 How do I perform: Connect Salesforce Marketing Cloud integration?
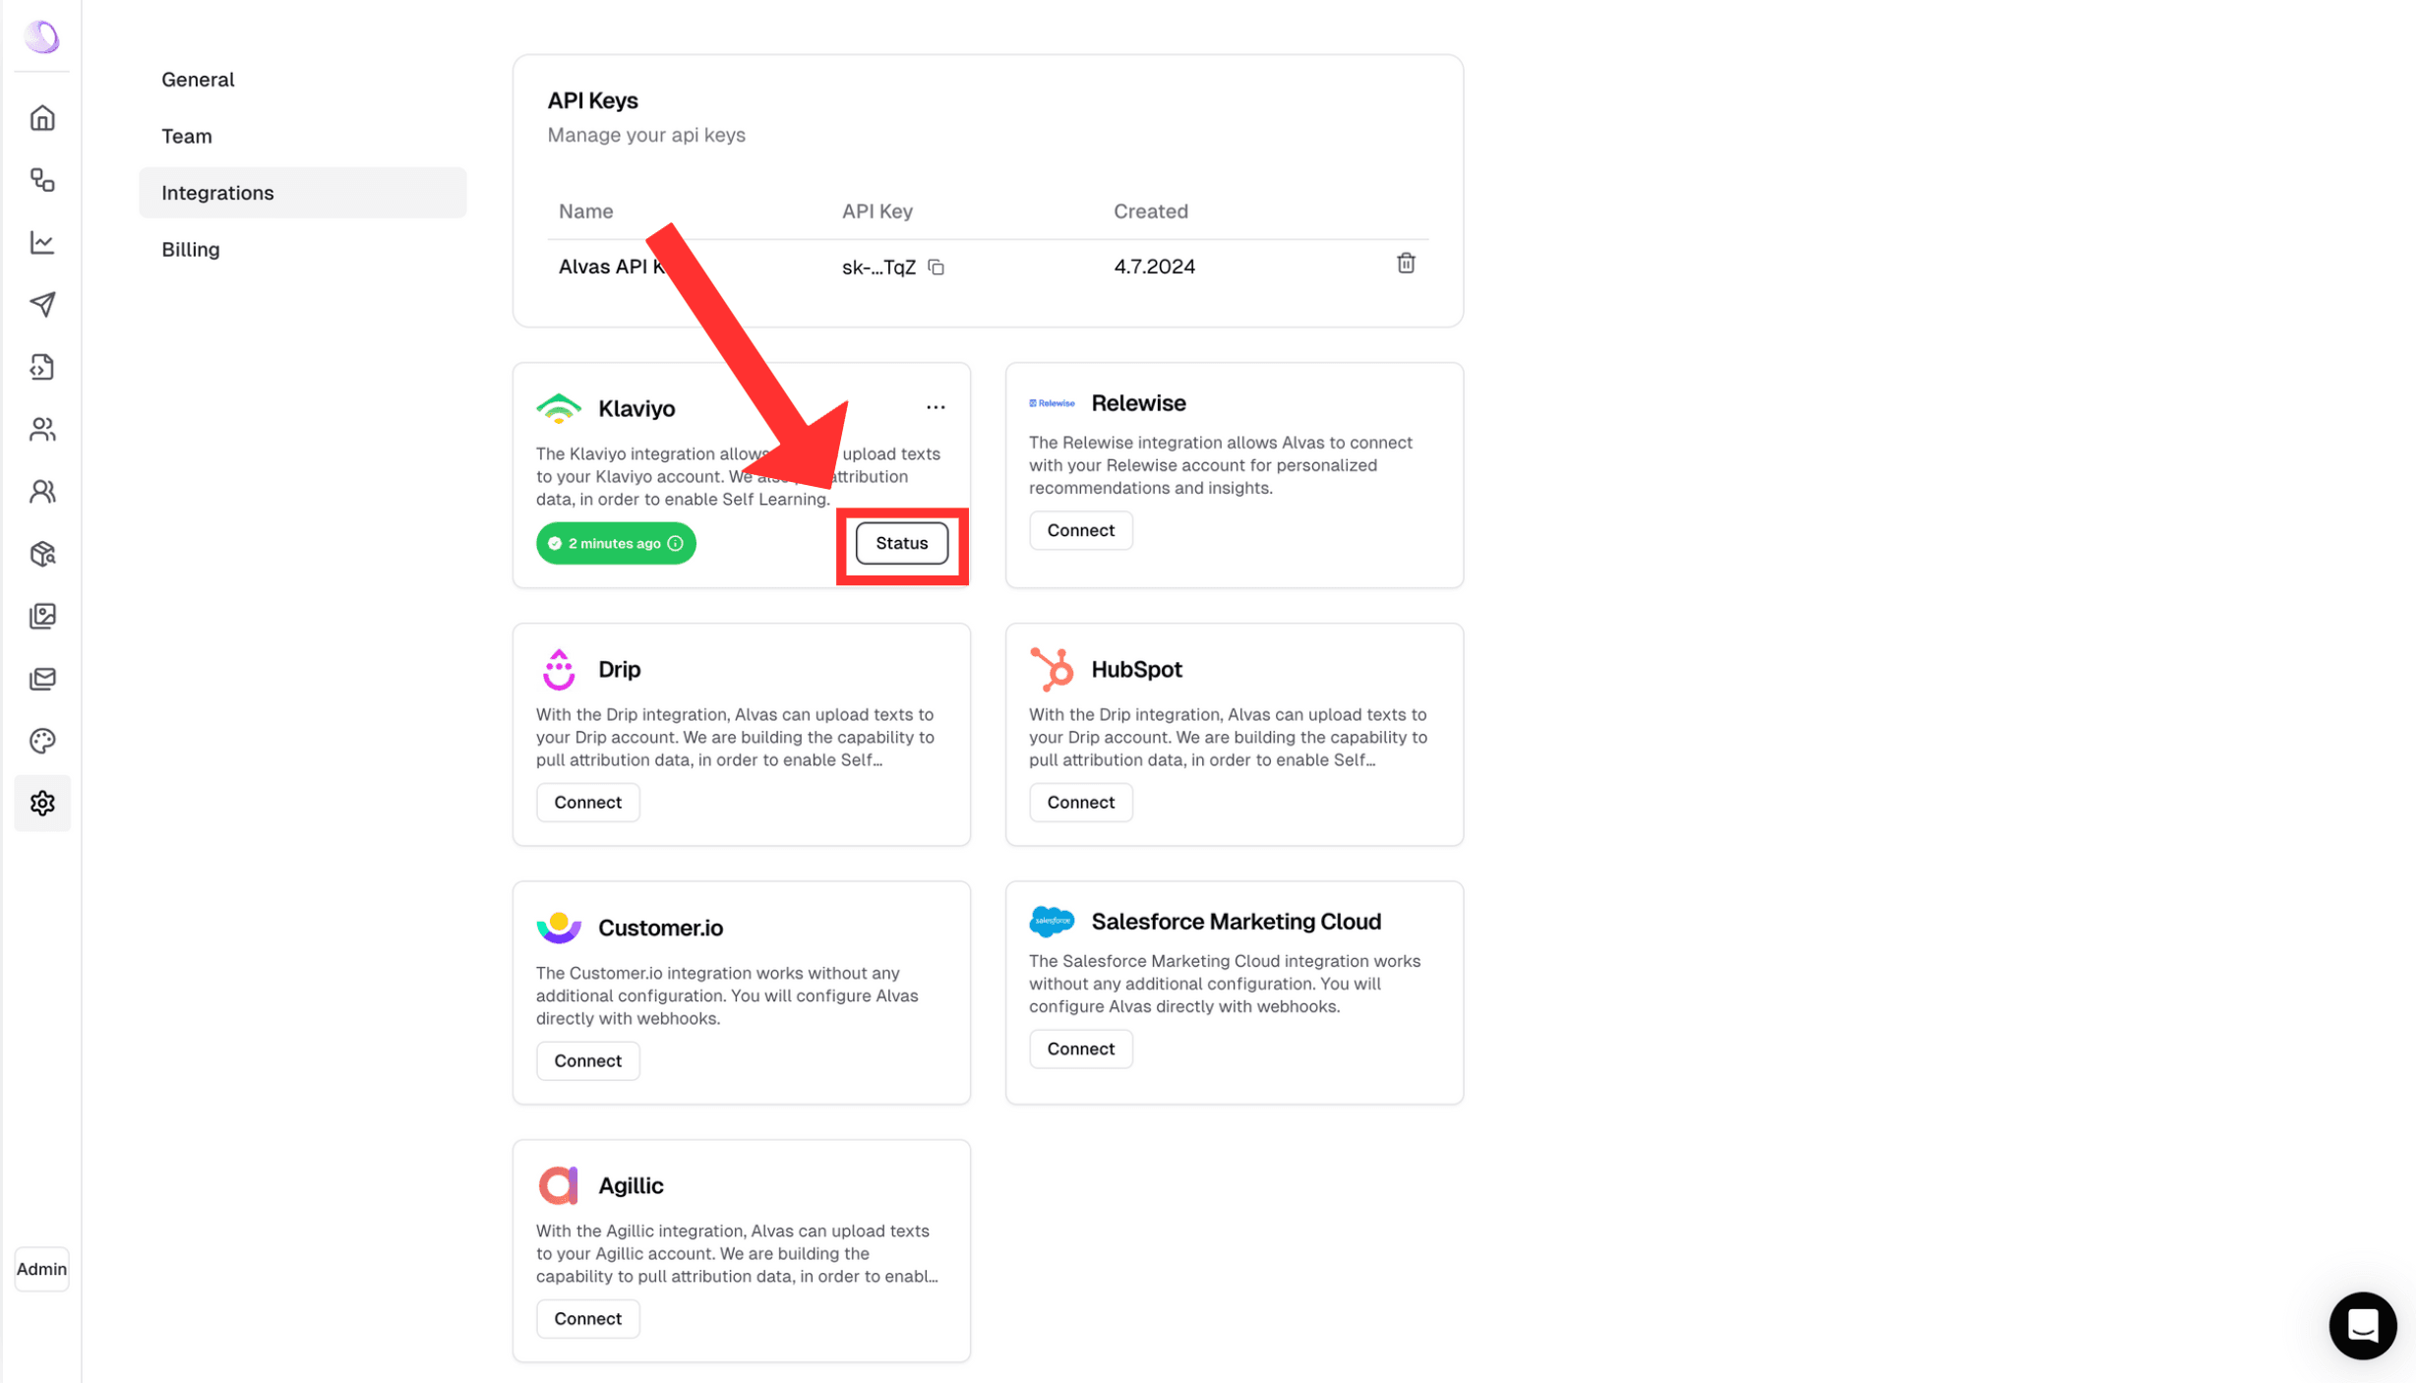point(1080,1050)
